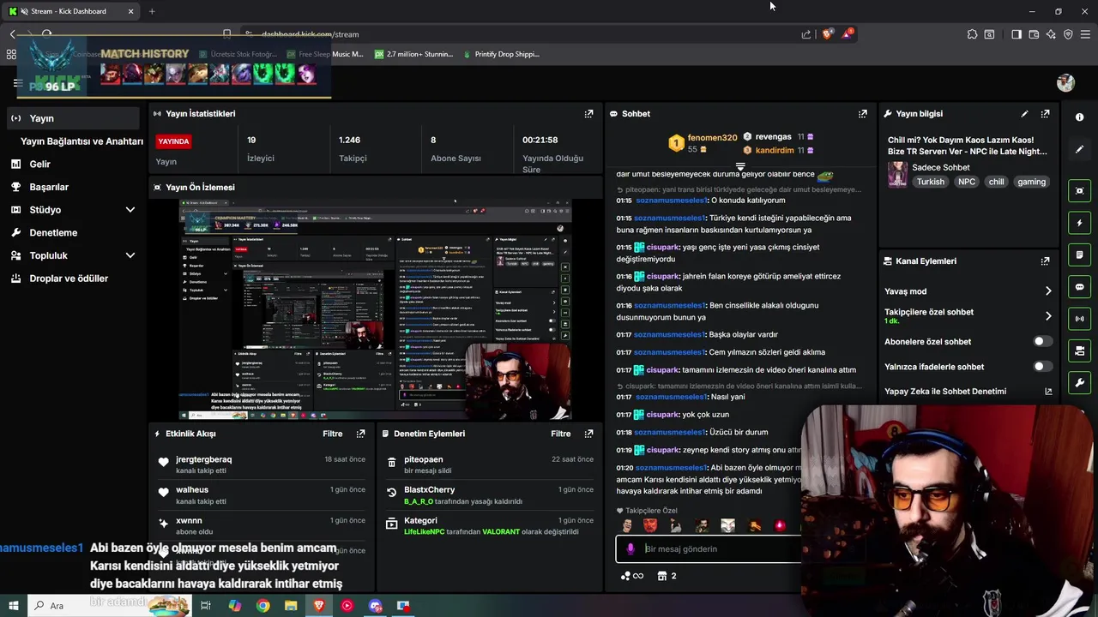Image resolution: width=1098 pixels, height=617 pixels.
Task: Click the NPC stream tag
Action: coord(967,182)
